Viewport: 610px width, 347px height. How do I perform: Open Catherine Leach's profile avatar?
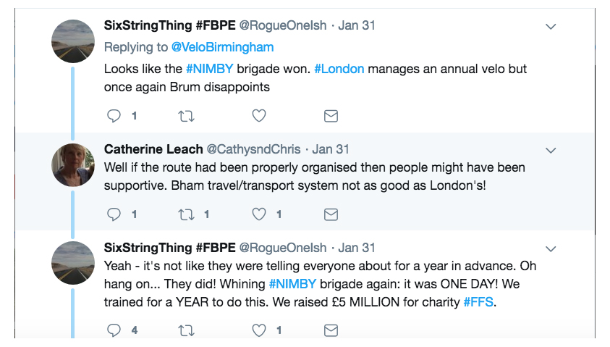tap(73, 164)
